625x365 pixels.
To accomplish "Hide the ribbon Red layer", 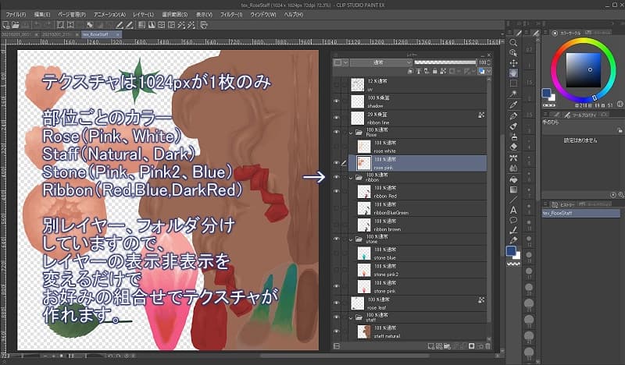I will point(337,191).
